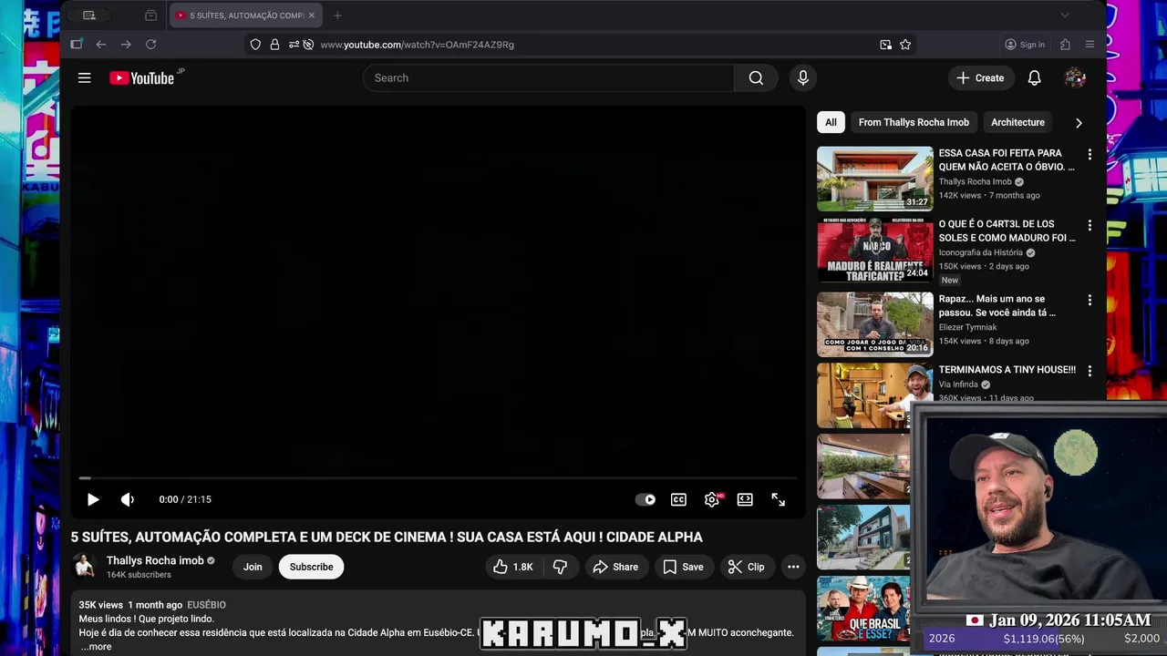Open Eliezer Tymniak video thumbnail

875,324
